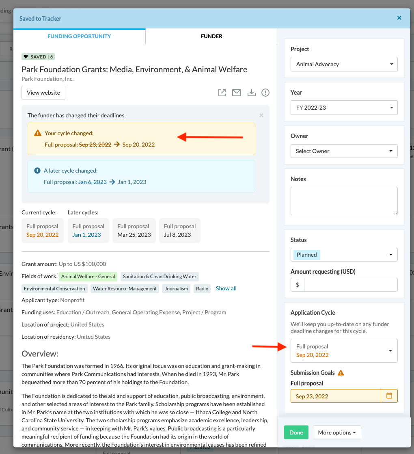This screenshot has width=414, height=454.
Task: Click the calendar icon for Full proposal goal
Action: (389, 396)
